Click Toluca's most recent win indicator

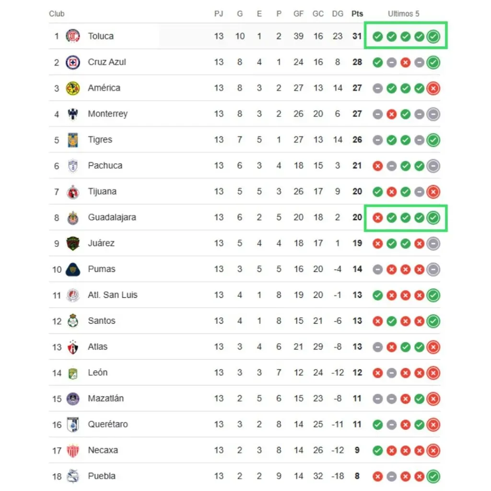tap(433, 36)
